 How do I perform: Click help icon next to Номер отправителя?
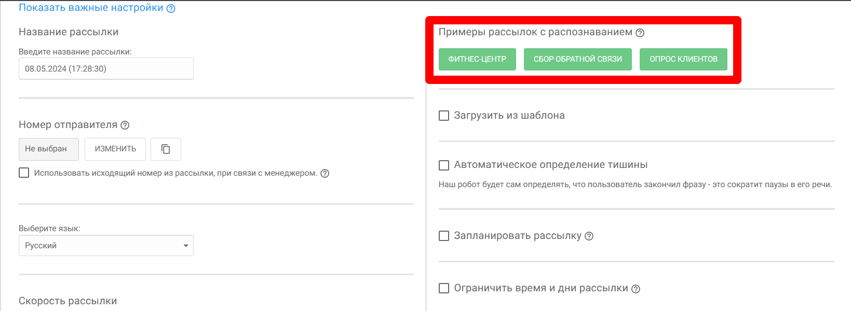coord(125,125)
